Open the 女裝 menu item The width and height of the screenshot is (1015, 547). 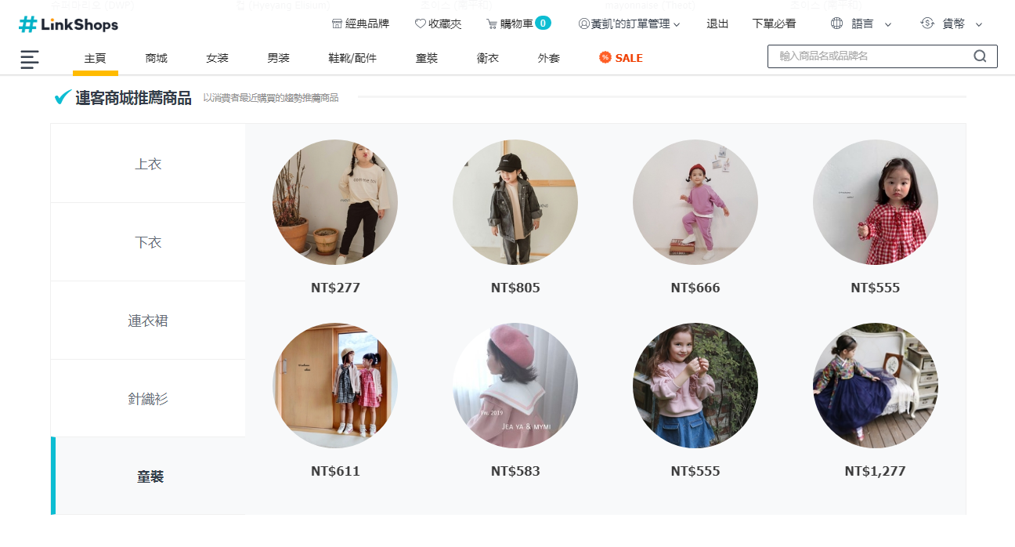pyautogui.click(x=217, y=58)
